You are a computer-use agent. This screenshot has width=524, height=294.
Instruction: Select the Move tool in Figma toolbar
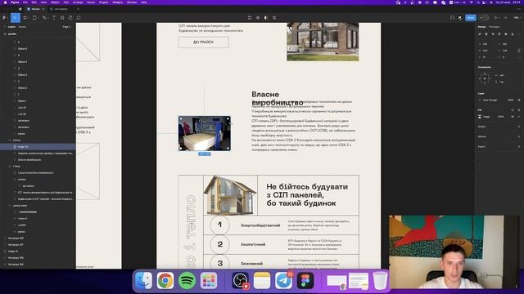coord(15,18)
